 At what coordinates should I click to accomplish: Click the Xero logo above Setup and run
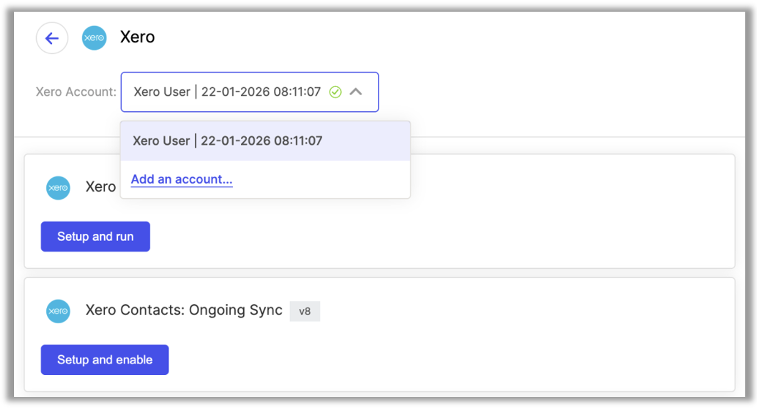[x=58, y=188]
